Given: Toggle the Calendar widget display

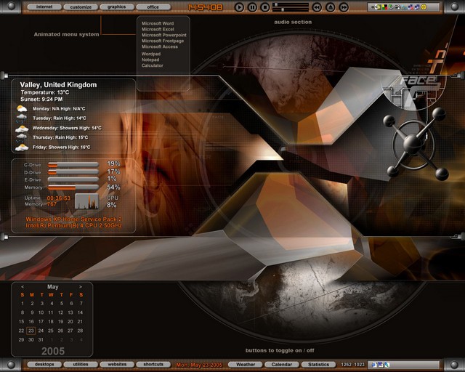Looking at the screenshot, I should [282, 365].
